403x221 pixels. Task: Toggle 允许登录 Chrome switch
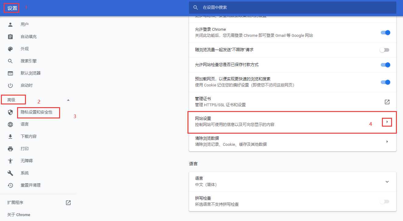point(385,33)
